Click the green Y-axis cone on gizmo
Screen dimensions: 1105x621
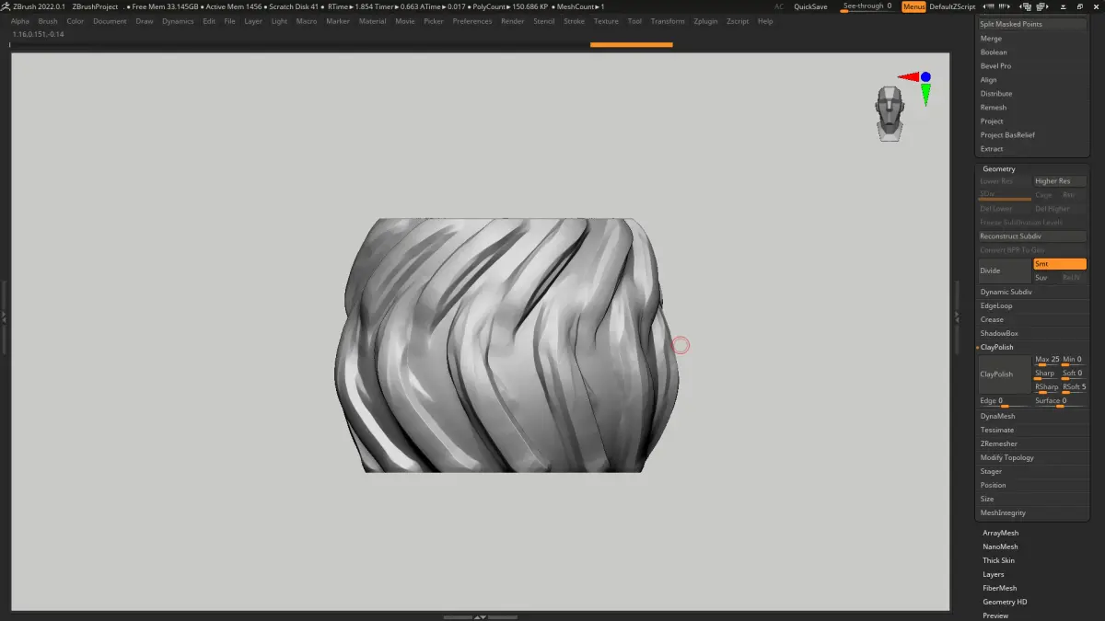(x=925, y=94)
